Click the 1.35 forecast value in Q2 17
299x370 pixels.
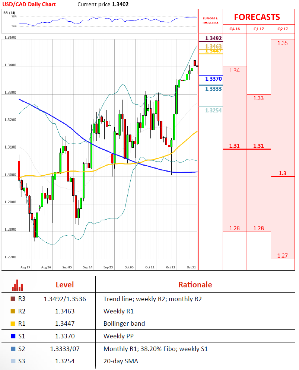pos(283,43)
